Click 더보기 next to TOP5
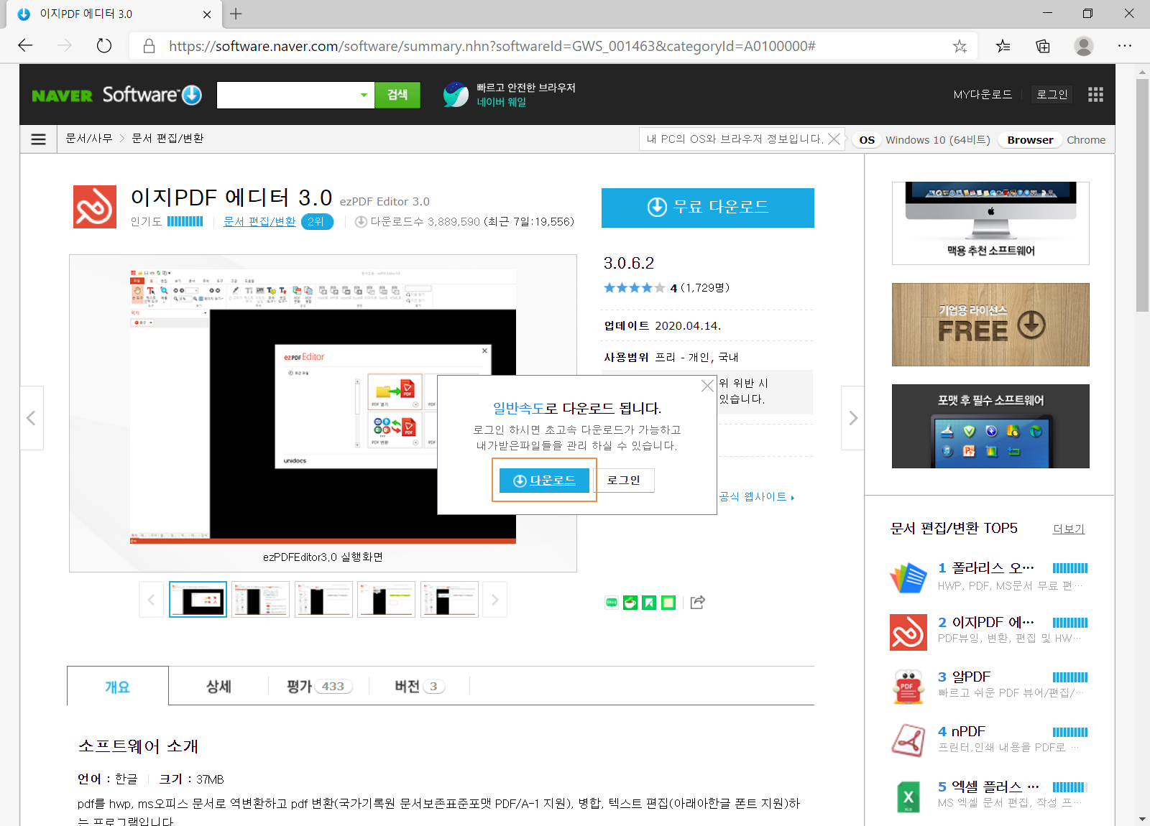The image size is (1150, 826). pyautogui.click(x=1069, y=529)
